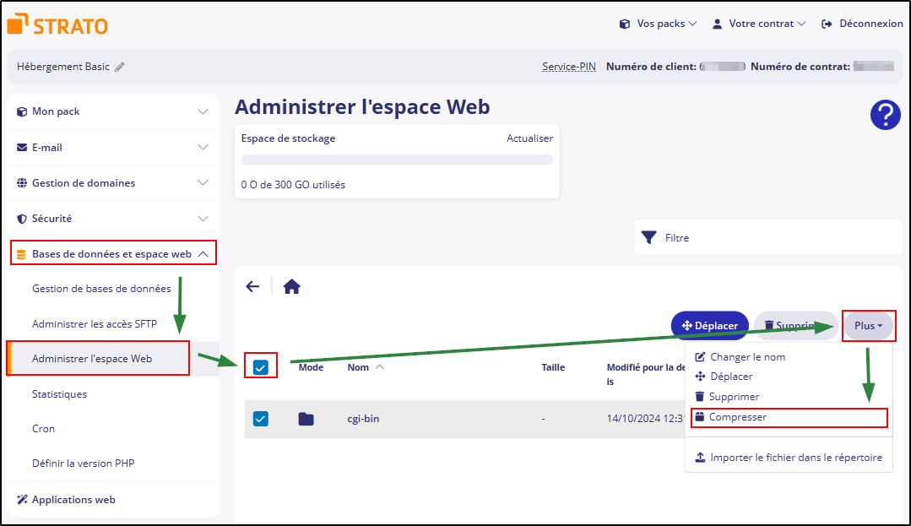Click the storage space progress bar

click(397, 160)
